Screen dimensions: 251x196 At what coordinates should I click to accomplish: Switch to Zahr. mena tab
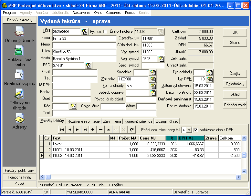(112, 121)
